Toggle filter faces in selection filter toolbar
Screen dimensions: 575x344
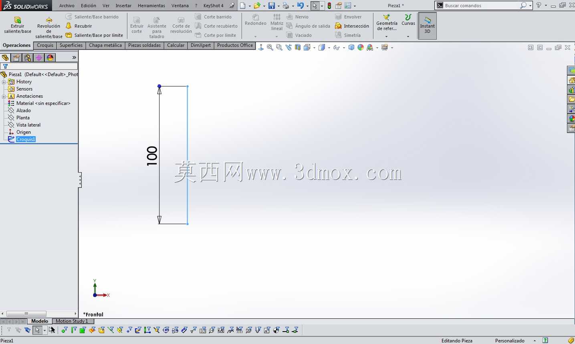click(83, 330)
